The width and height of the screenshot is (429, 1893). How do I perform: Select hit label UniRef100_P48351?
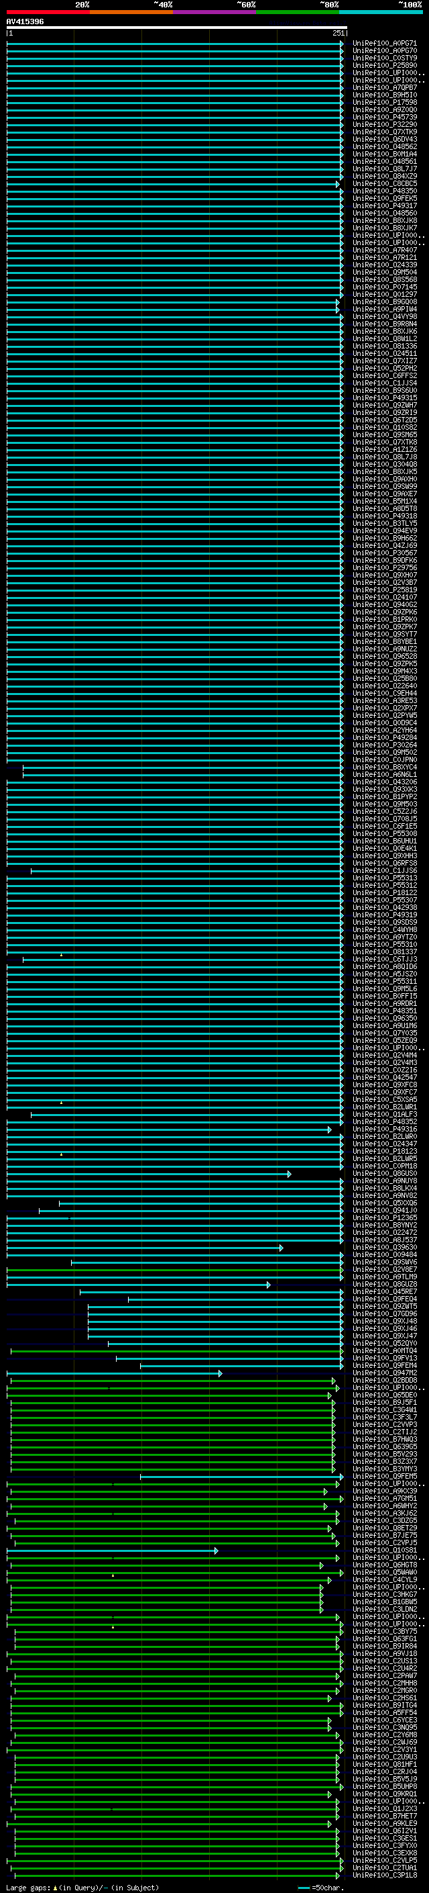tap(384, 1011)
